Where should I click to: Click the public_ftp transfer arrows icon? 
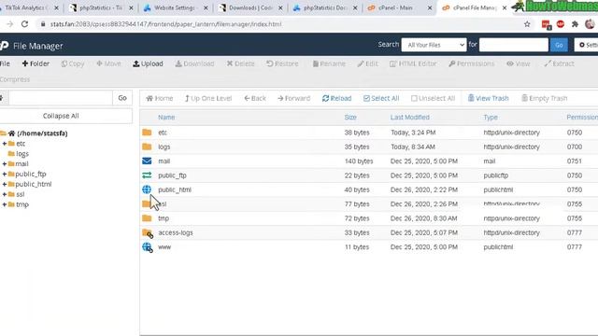147,175
